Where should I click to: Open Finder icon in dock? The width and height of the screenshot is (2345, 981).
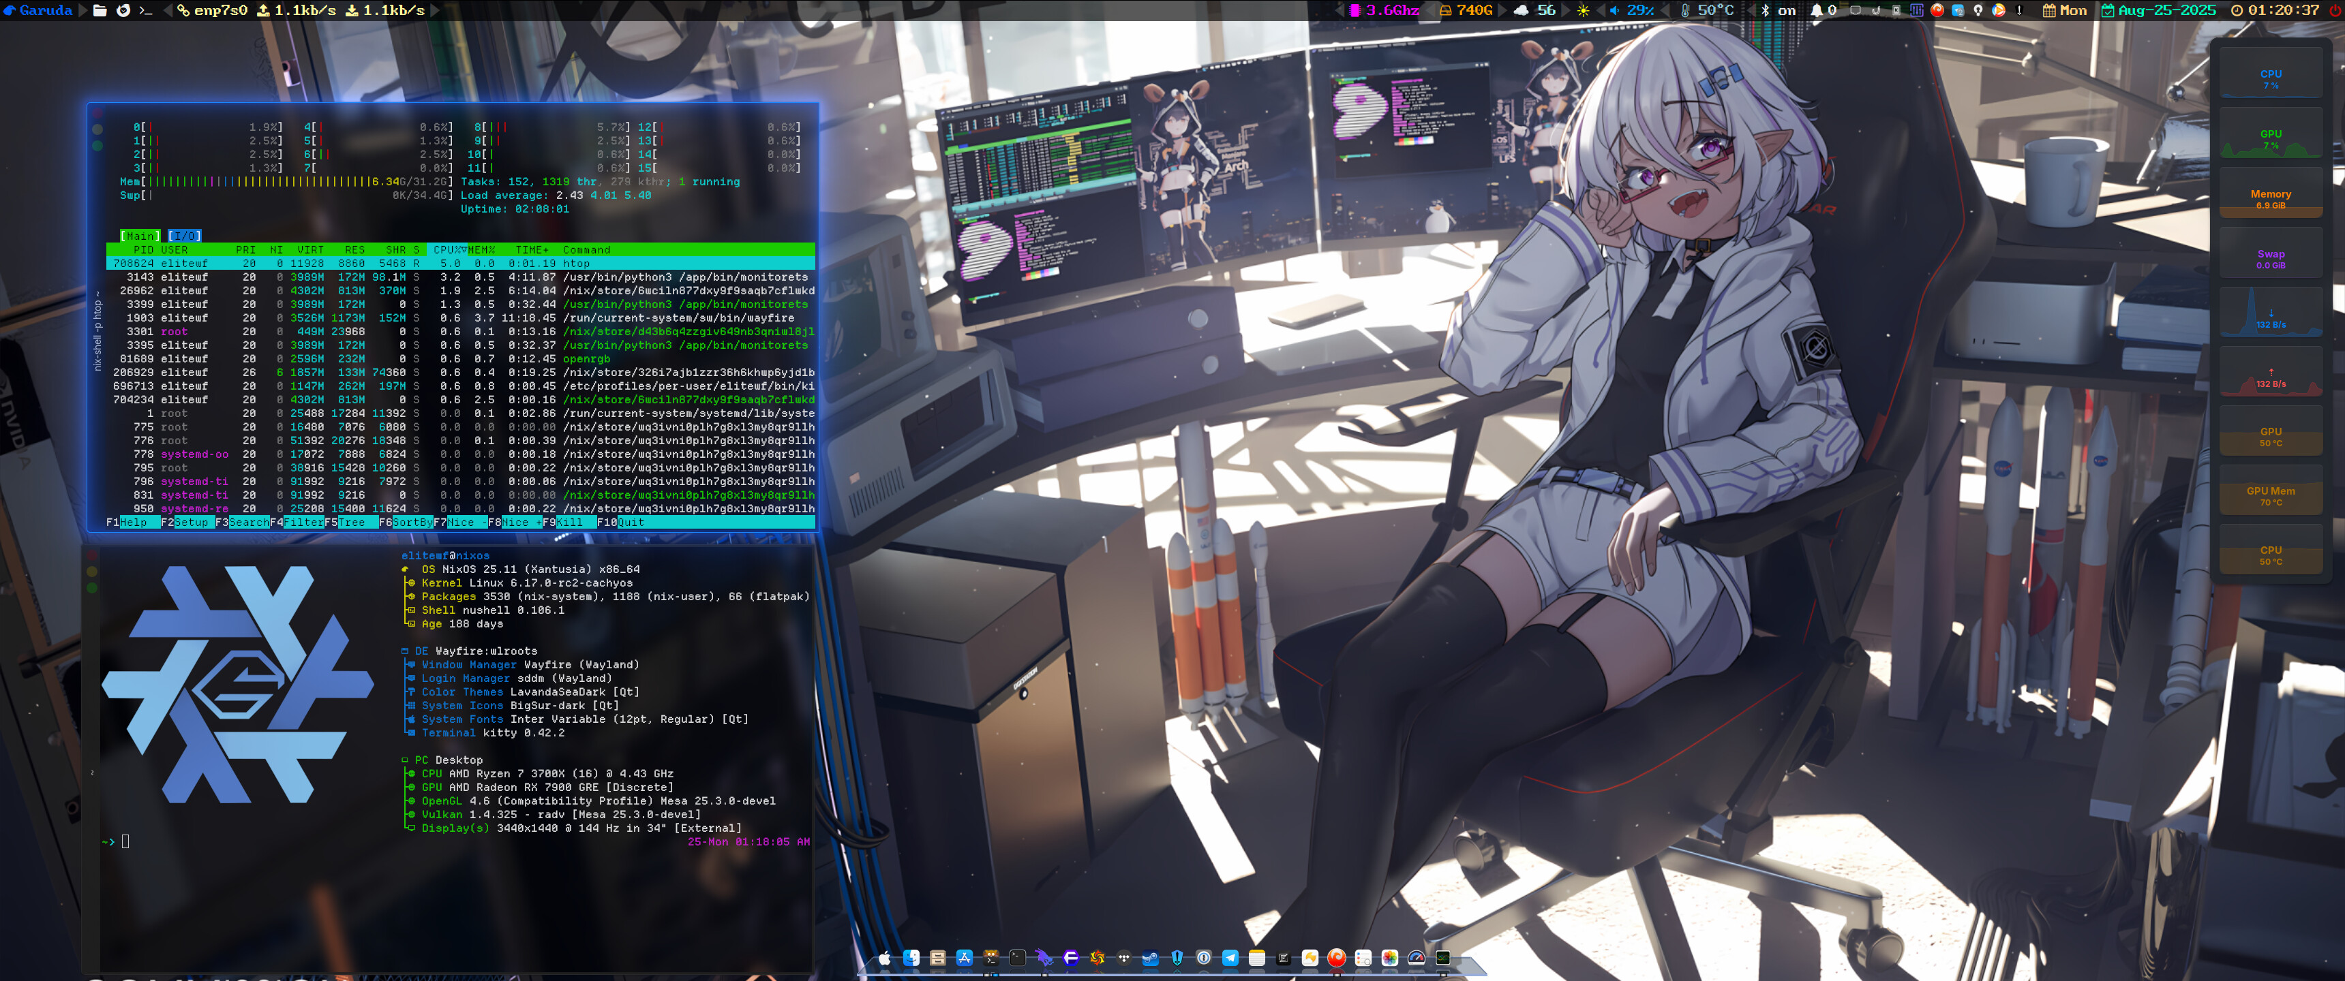911,959
